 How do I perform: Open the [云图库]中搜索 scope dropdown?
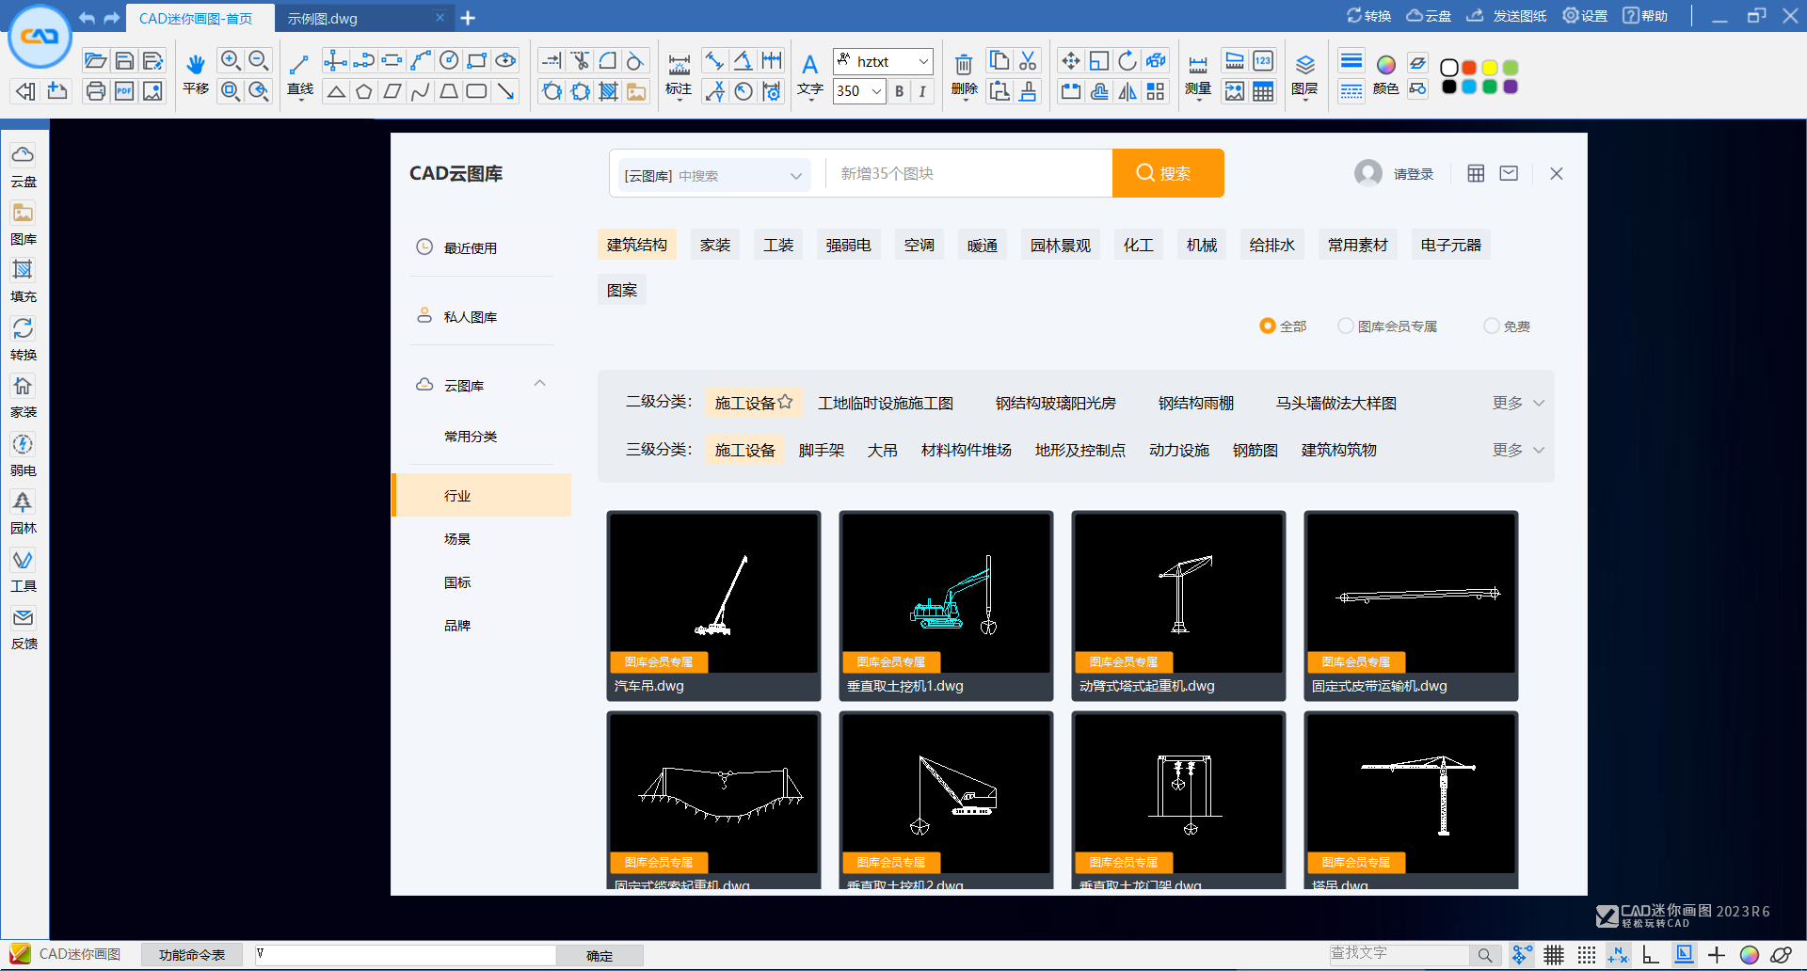(x=713, y=175)
